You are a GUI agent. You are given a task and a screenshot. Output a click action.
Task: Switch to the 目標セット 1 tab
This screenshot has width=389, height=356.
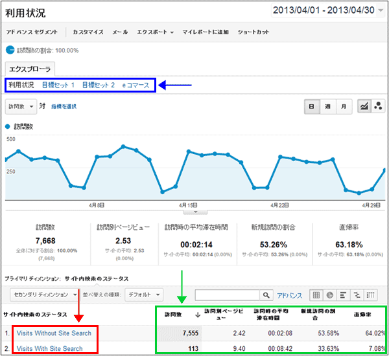[x=58, y=85]
